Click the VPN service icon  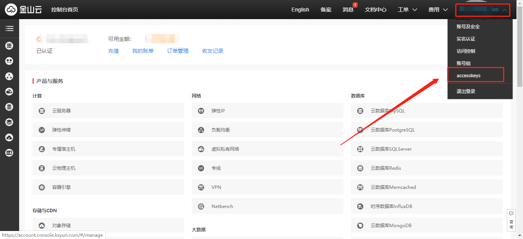click(201, 187)
